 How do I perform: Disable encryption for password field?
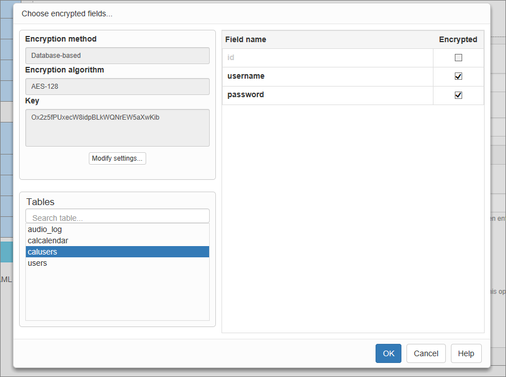[458, 95]
